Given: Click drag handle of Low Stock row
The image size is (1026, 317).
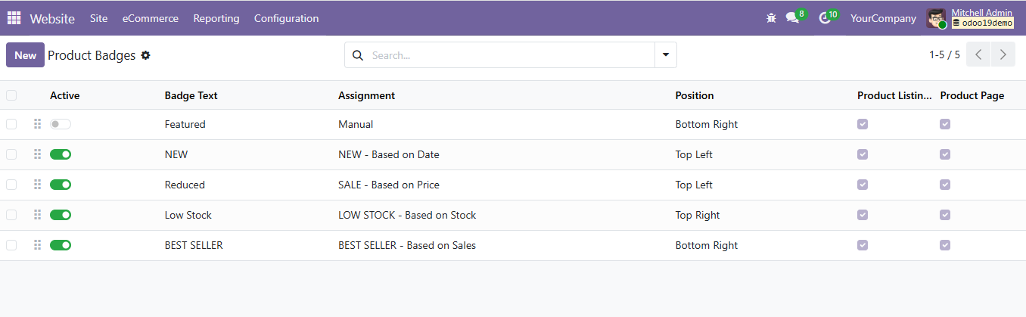Looking at the screenshot, I should tap(37, 215).
